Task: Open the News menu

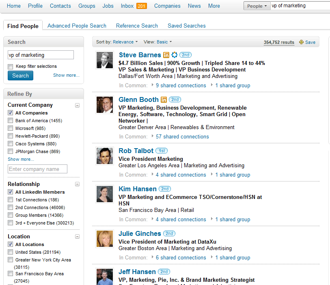Action: click(194, 6)
